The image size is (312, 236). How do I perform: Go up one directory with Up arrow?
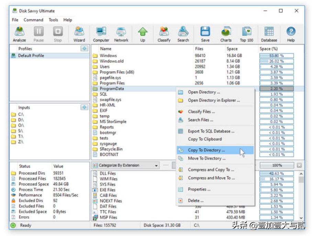[143, 34]
